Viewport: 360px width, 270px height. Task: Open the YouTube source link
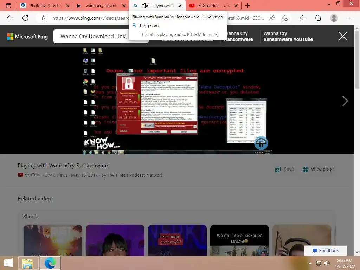point(30,175)
